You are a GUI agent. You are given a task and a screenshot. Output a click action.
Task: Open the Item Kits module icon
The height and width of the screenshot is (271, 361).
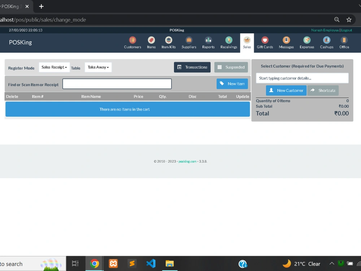point(169,40)
